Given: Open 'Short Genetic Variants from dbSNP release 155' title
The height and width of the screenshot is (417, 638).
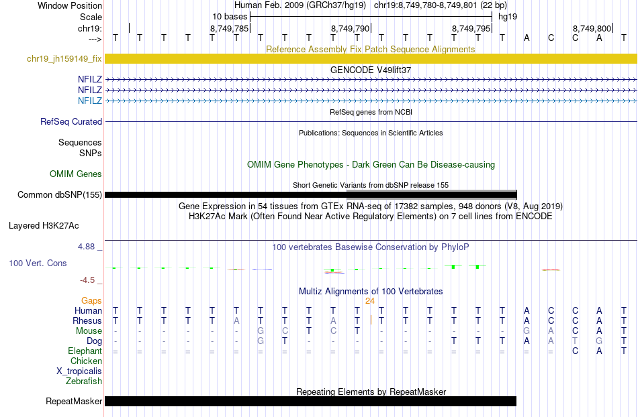Looking at the screenshot, I should (370, 185).
